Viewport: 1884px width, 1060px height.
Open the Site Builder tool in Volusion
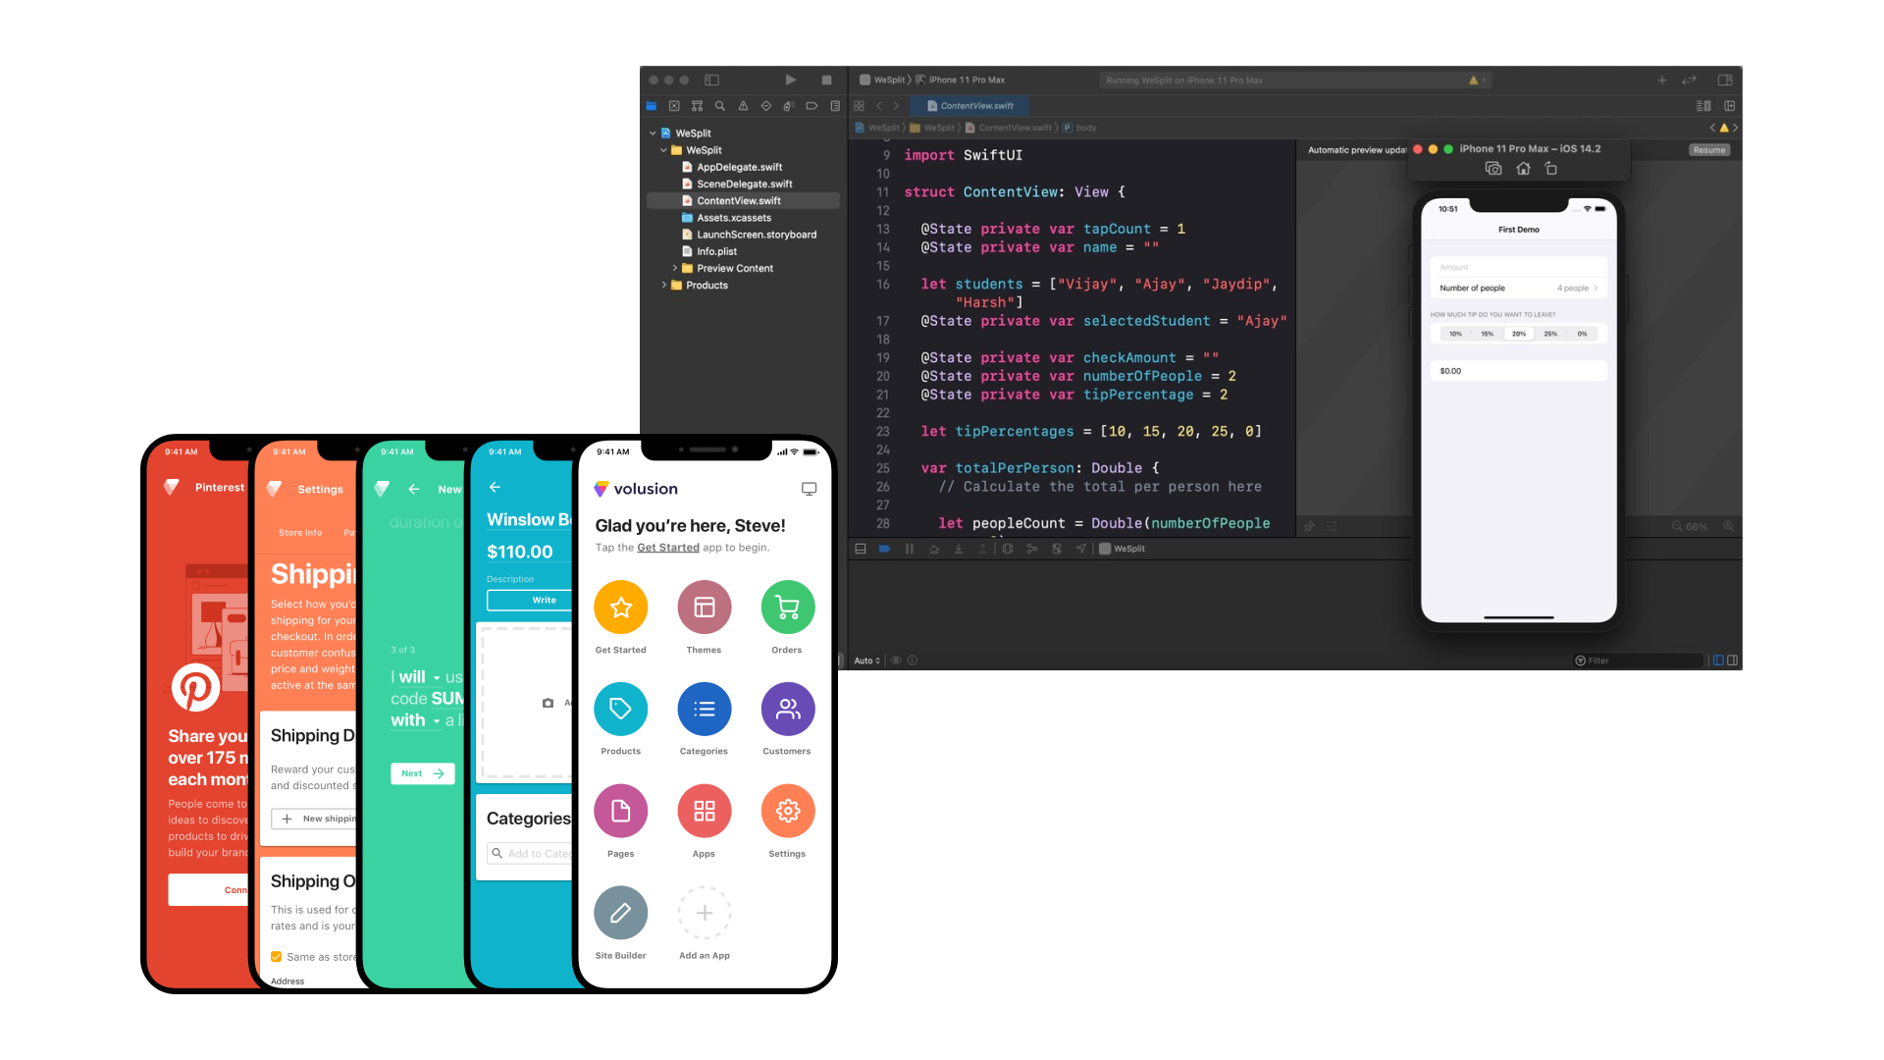tap(620, 911)
